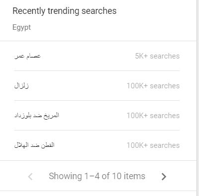Click the Recently trending searches heading

point(65,11)
